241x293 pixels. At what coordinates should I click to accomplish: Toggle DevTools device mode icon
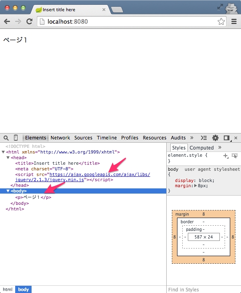(x=16, y=138)
